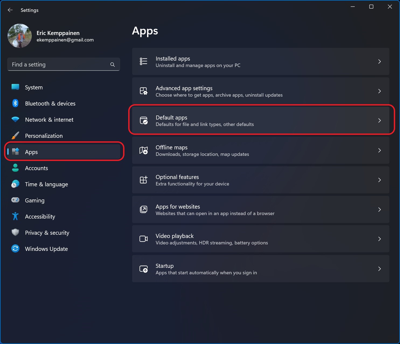
Task: Open Video playback via its chevron
Action: (x=380, y=239)
